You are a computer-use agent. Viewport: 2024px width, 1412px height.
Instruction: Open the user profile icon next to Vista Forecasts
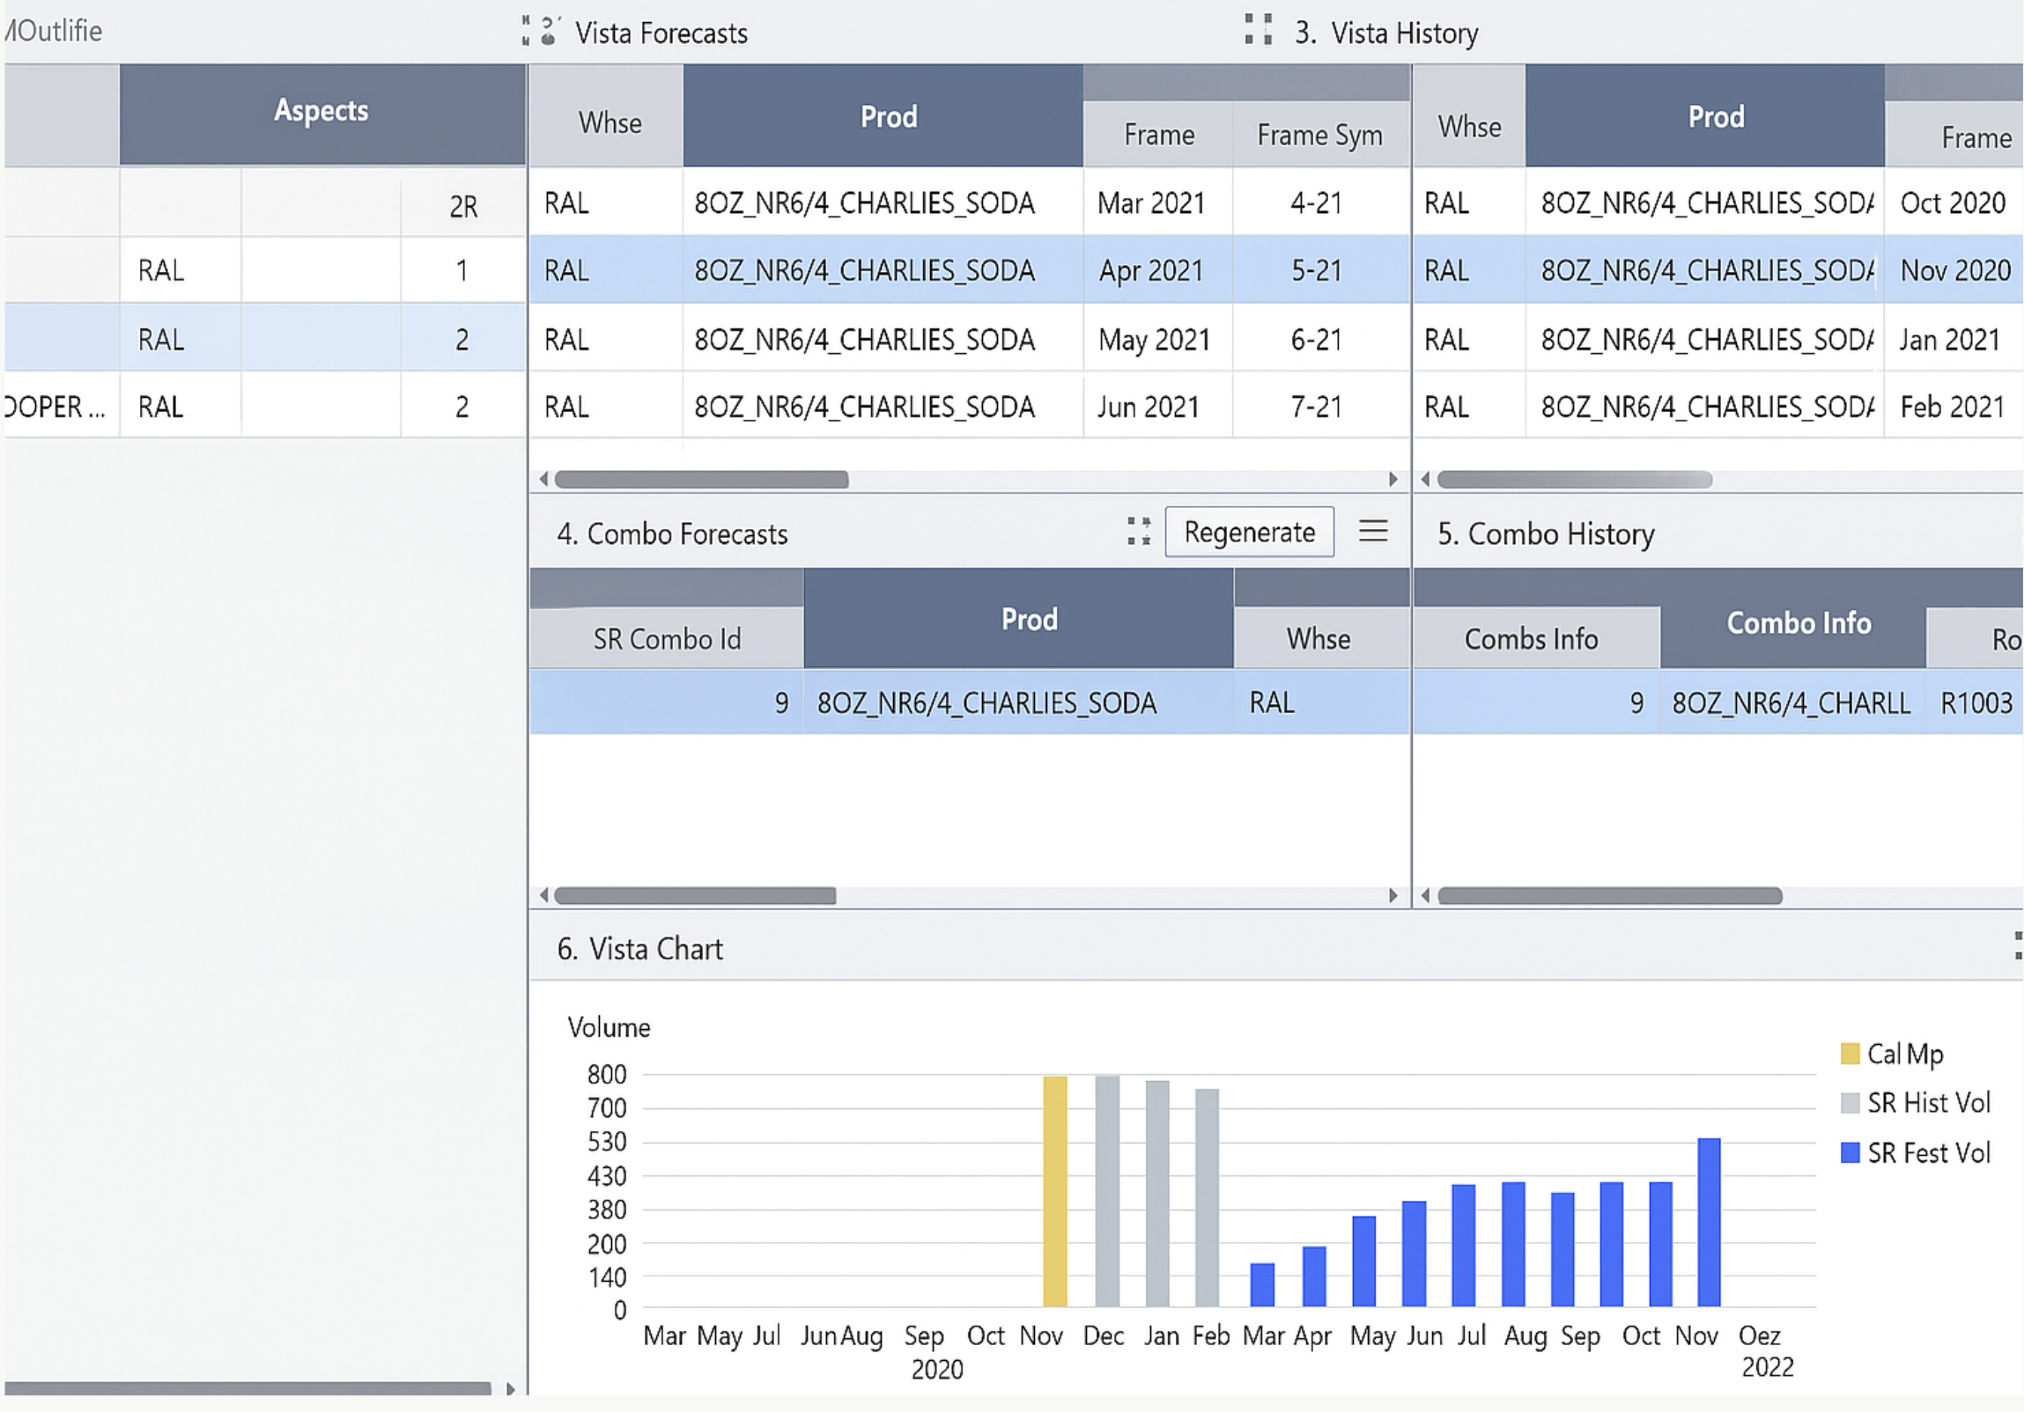(549, 29)
